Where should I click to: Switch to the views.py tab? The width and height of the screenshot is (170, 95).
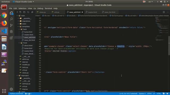pos(42,12)
